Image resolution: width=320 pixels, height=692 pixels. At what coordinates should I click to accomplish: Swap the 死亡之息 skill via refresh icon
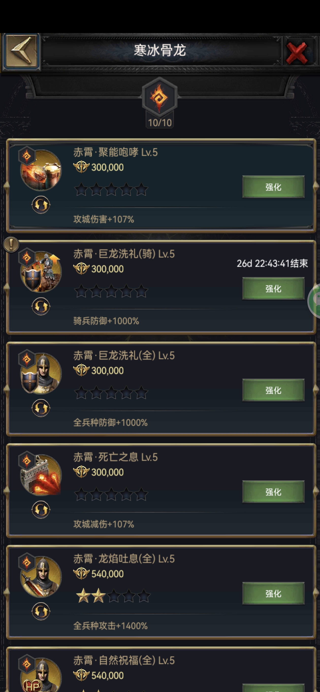(41, 510)
